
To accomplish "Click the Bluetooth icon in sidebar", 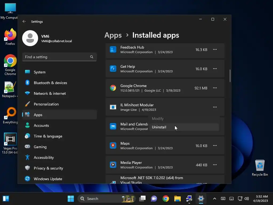I will (27, 83).
